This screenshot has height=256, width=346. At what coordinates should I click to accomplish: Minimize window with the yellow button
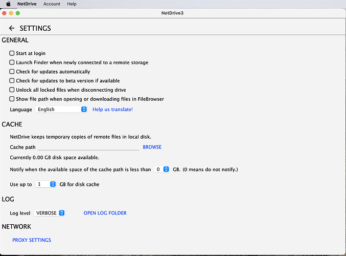[x=11, y=13]
